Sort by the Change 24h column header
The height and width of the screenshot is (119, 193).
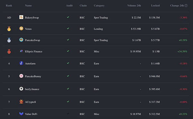click(177, 5)
